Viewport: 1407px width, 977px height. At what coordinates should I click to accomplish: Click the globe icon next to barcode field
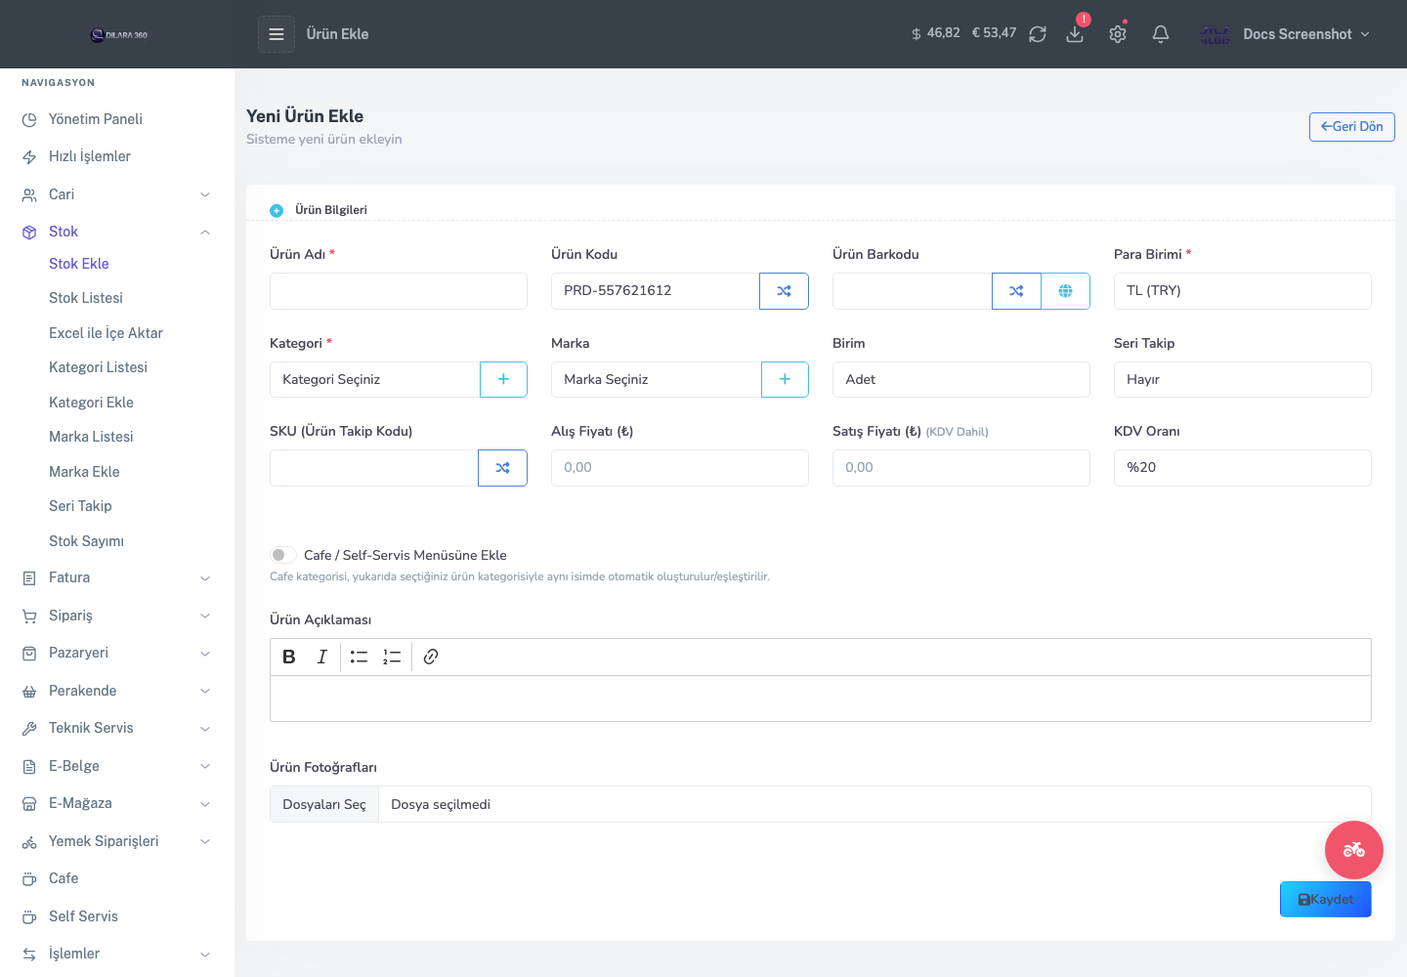coord(1065,291)
